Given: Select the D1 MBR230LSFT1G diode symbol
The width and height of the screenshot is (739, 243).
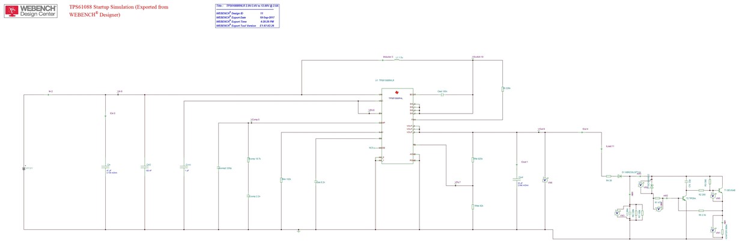Looking at the screenshot, I should pos(619,176).
